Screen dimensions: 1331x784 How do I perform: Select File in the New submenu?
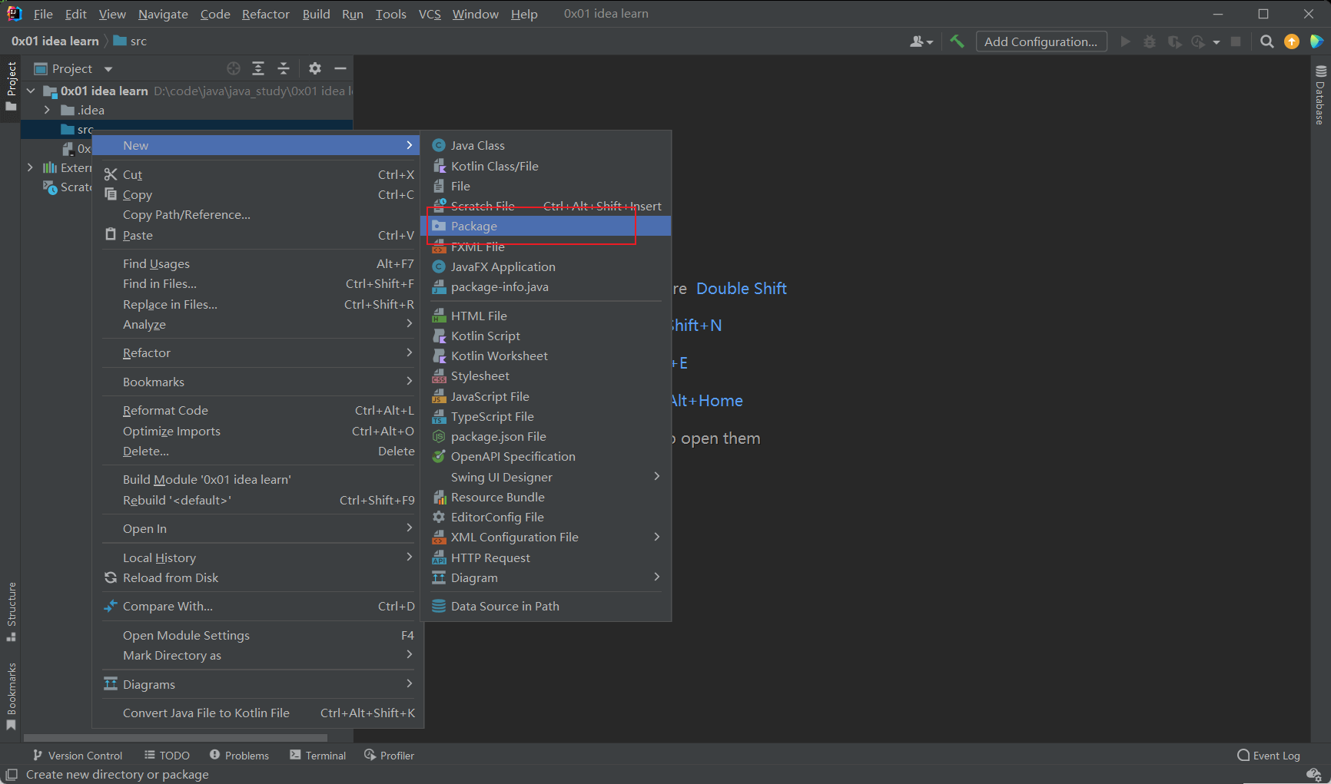point(546,186)
